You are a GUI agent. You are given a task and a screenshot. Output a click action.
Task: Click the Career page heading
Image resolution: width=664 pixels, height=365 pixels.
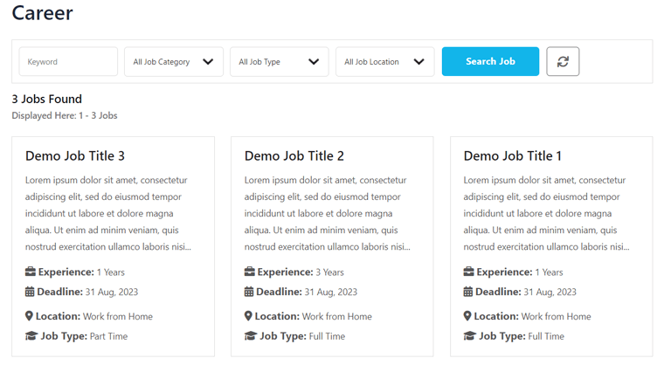tap(42, 13)
